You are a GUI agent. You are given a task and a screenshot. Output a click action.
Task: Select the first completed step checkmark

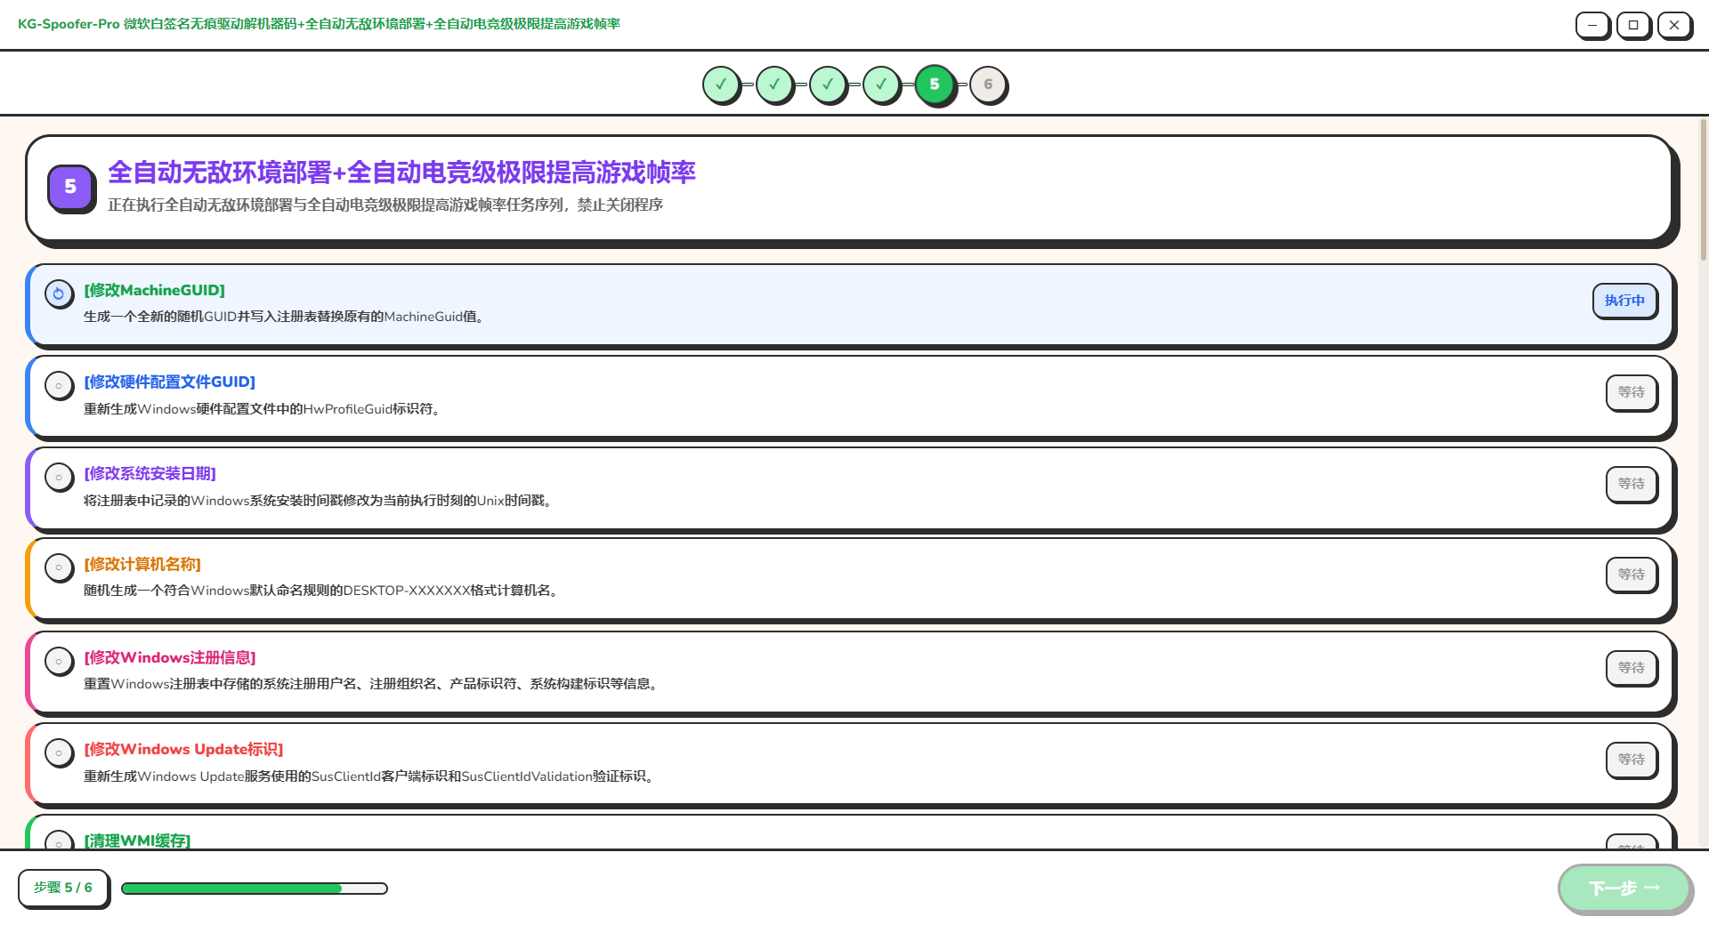click(x=721, y=84)
